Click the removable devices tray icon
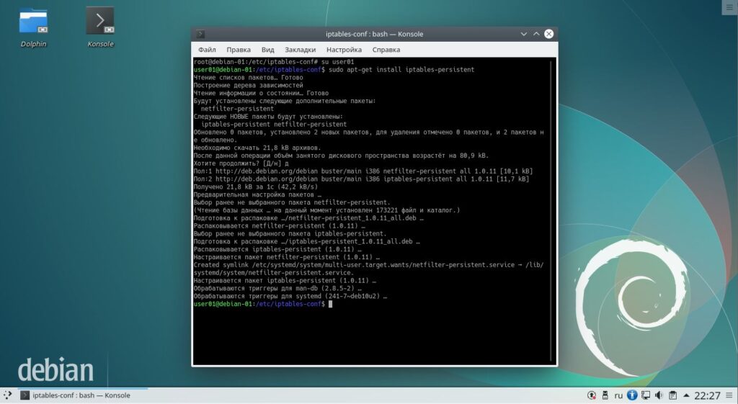738x404 pixels. [605, 395]
